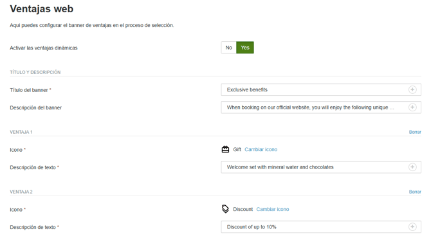Edit the Exclusive benefits banner title field
This screenshot has height=238, width=431.
coord(321,89)
